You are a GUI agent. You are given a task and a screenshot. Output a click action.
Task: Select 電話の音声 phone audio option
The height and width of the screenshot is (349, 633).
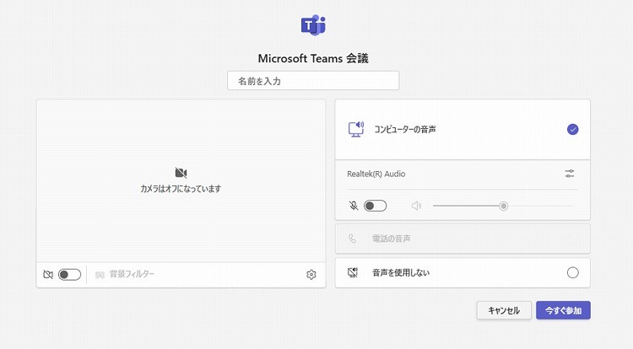(x=463, y=239)
